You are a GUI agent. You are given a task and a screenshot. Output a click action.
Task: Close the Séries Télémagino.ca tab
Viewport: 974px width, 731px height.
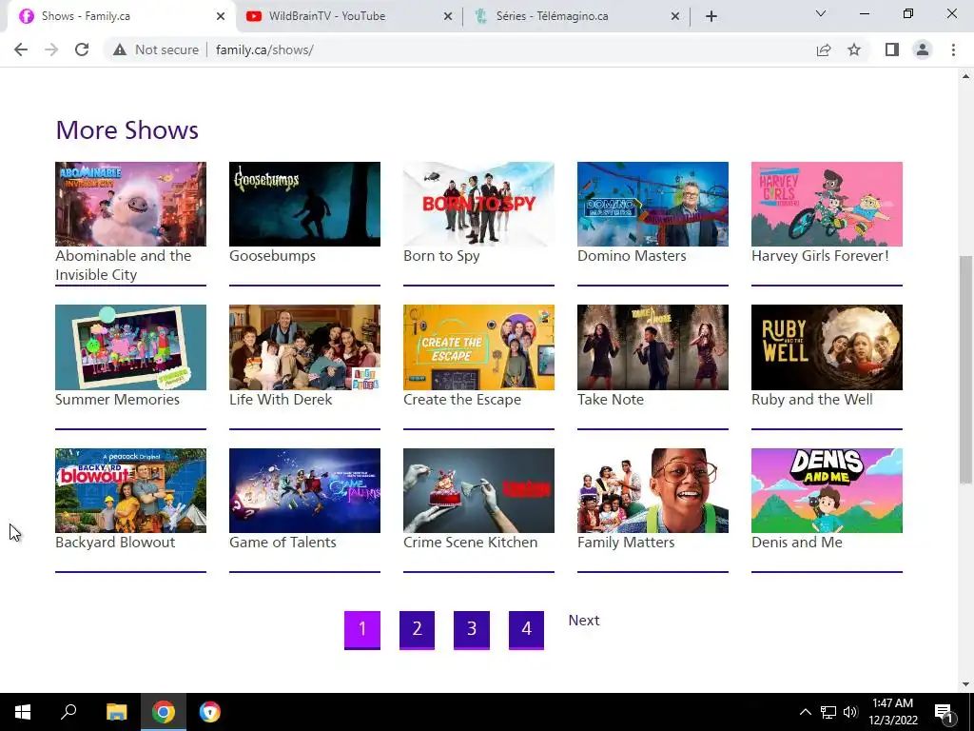point(675,16)
